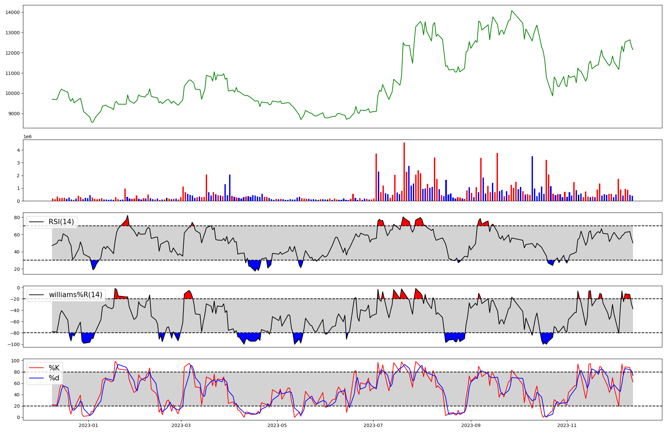Viewport: 667px width, 433px height.
Task: Click the 2023-05 x-axis date label
Action: coord(277,425)
